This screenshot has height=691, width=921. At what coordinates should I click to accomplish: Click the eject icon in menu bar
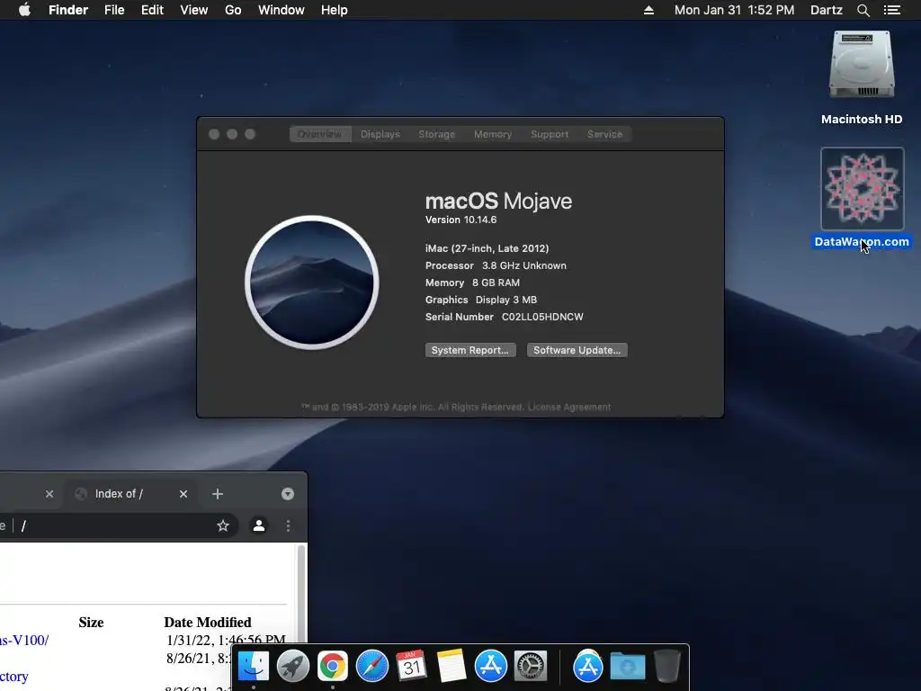pyautogui.click(x=648, y=10)
